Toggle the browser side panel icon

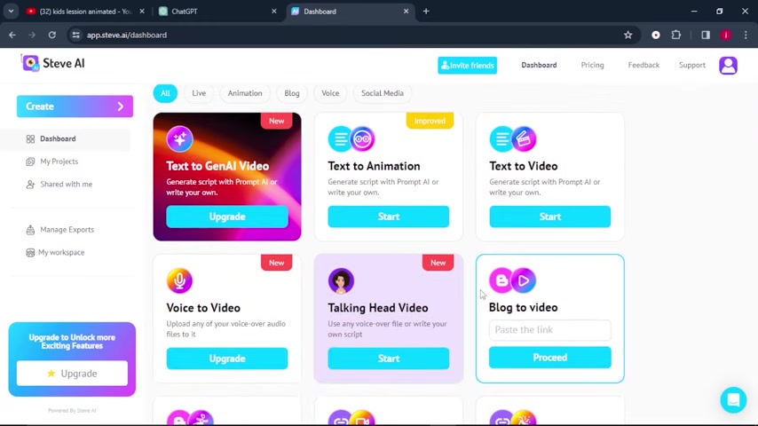[706, 35]
